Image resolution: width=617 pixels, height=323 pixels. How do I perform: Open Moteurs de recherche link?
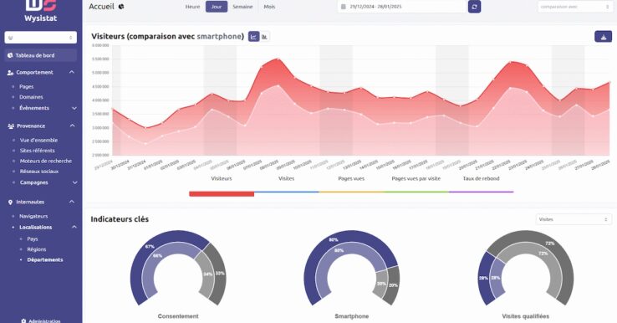(x=46, y=161)
